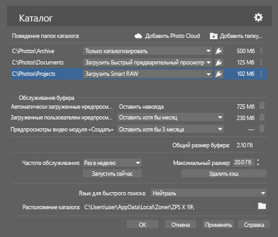Open the Нейтраль language dropdown
Image resolution: width=278 pixels, height=237 pixels.
(208, 193)
